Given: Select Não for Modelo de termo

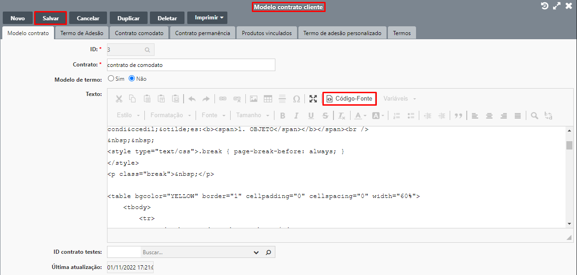Looking at the screenshot, I should click(x=131, y=78).
